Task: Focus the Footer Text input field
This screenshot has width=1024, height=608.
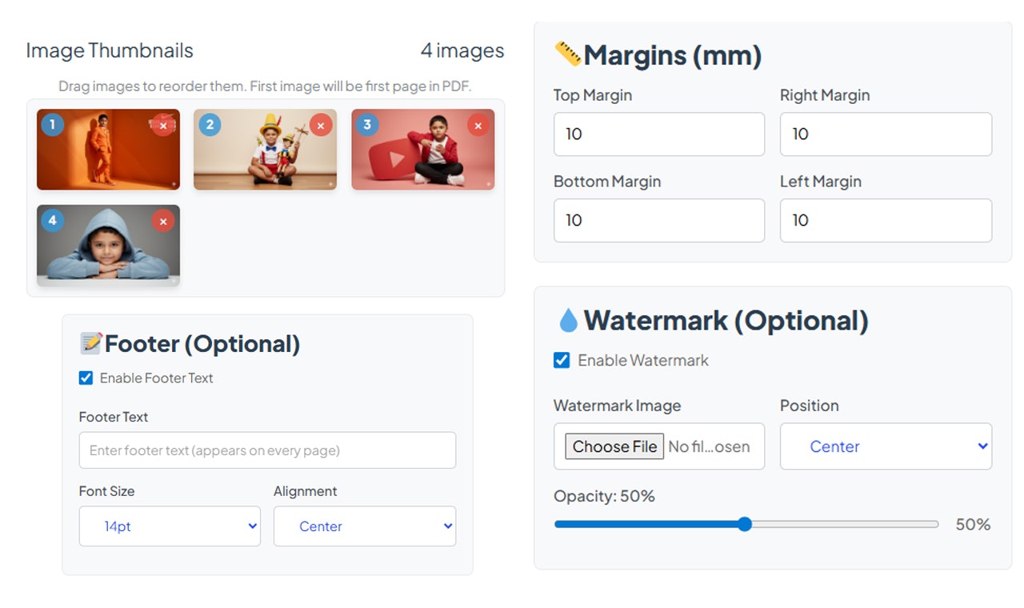Action: coord(267,450)
